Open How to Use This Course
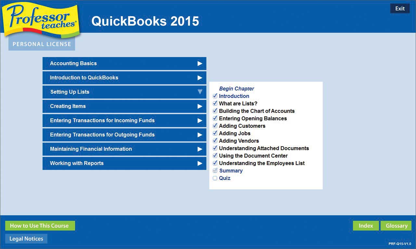The height and width of the screenshot is (249, 416). pyautogui.click(x=40, y=226)
